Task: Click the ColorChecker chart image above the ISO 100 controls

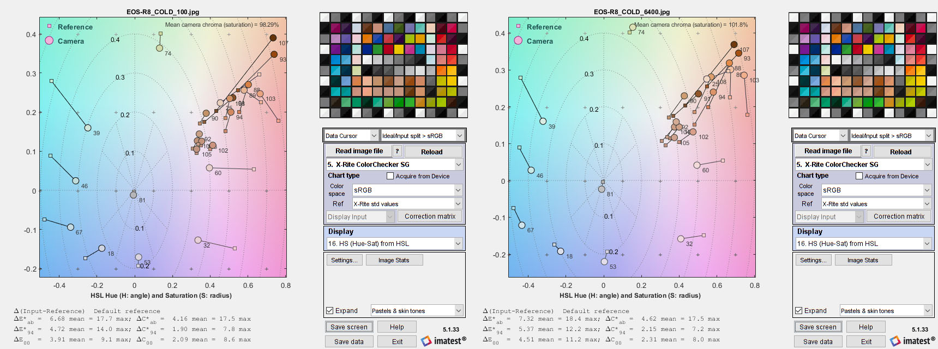Action: click(393, 65)
